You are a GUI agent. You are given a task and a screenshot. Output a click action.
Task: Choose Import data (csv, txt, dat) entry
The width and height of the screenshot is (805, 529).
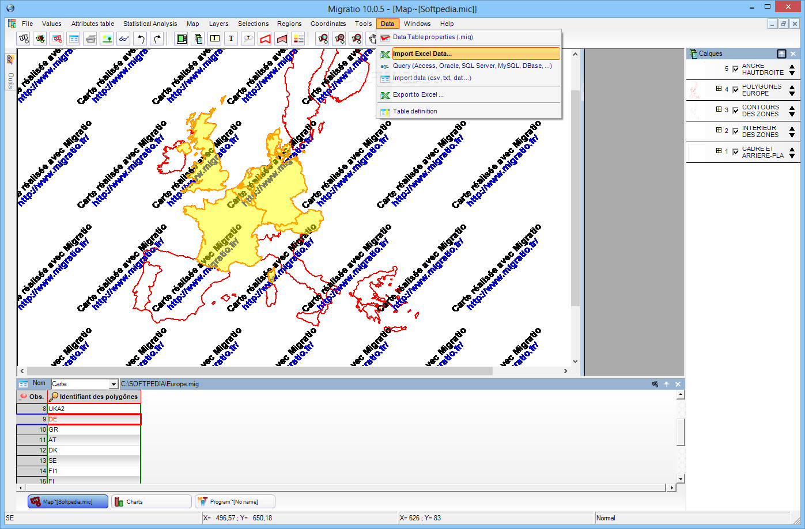tap(468, 78)
